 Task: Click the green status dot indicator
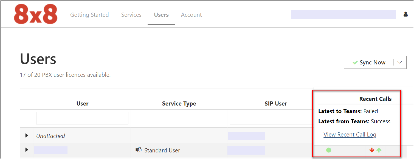coord(329,150)
